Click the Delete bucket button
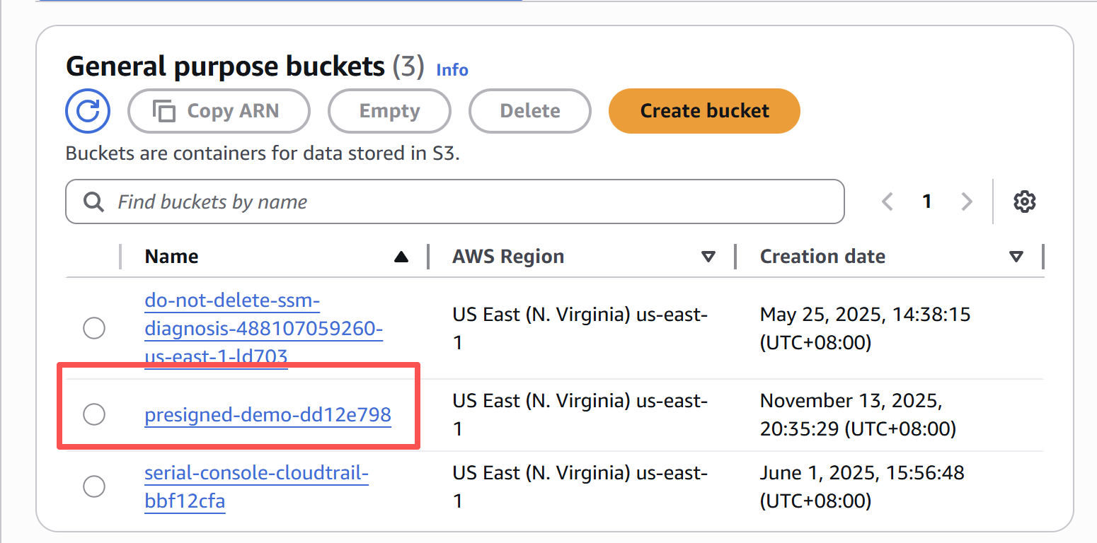 529,111
